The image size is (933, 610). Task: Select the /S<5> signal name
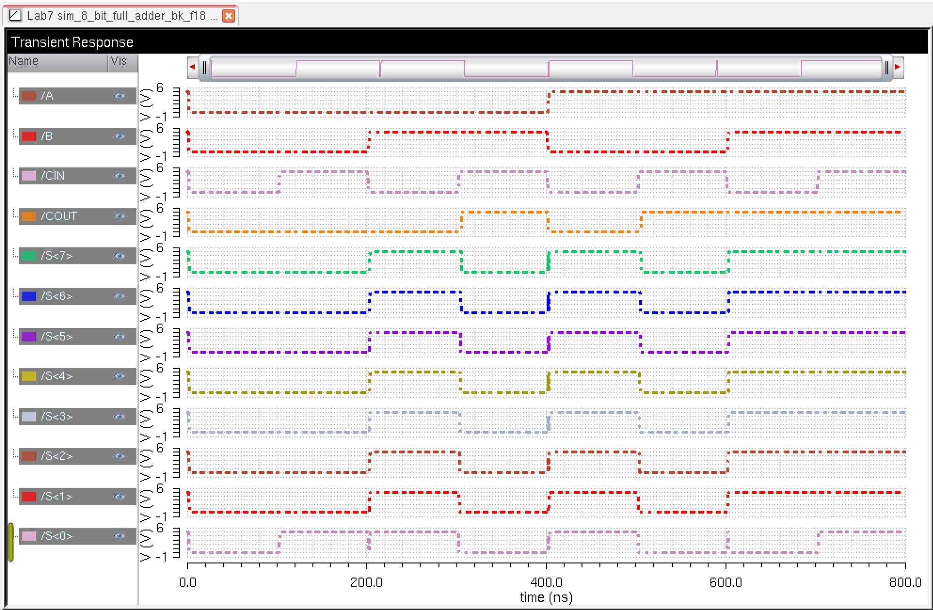(56, 337)
